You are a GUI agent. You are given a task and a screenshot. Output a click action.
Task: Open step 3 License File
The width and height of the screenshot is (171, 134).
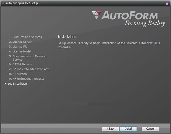(x=18, y=47)
